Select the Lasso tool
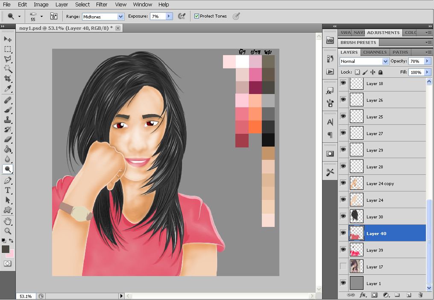 click(x=8, y=59)
